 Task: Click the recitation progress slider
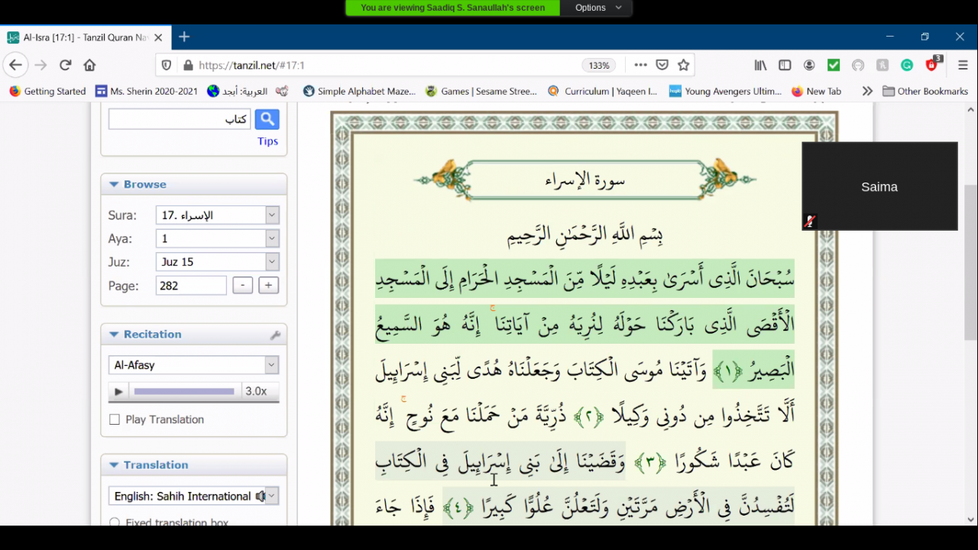click(x=184, y=392)
